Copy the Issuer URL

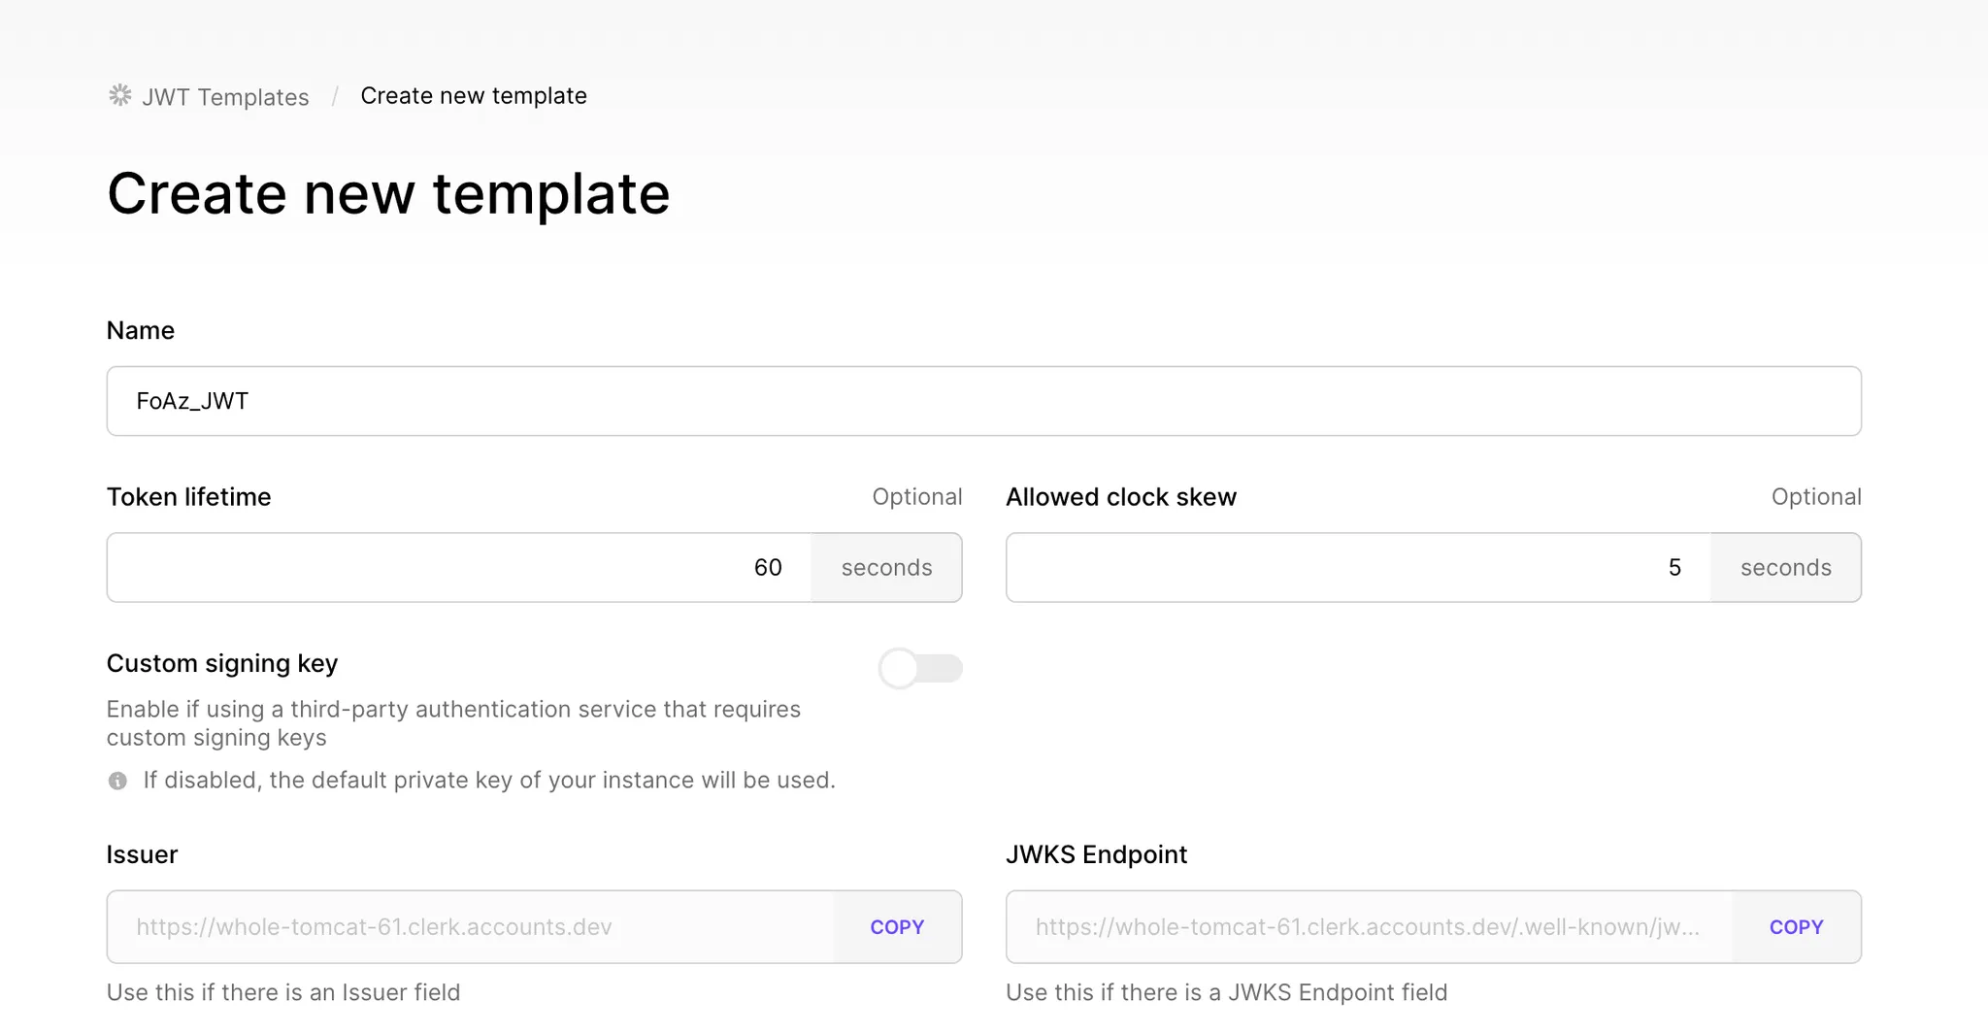896,927
